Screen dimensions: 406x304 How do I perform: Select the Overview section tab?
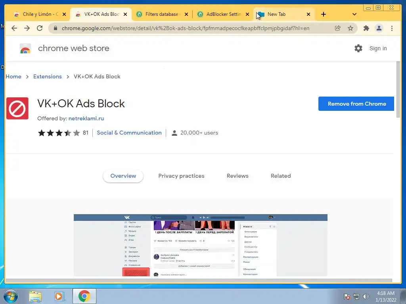123,176
